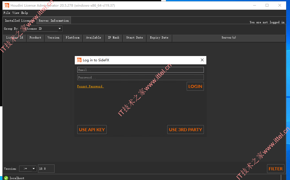Open the Help menu
Screen dimensions: 290x180
coord(24,13)
